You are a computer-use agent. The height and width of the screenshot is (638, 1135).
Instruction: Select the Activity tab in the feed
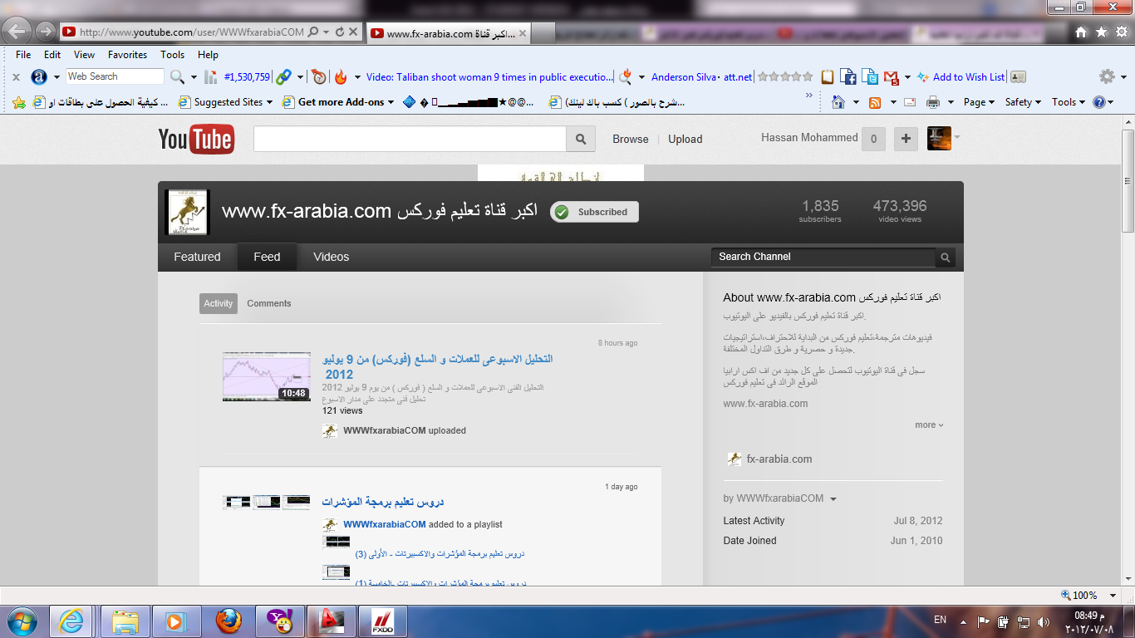219,303
